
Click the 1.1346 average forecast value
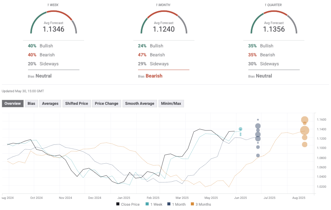point(54,29)
